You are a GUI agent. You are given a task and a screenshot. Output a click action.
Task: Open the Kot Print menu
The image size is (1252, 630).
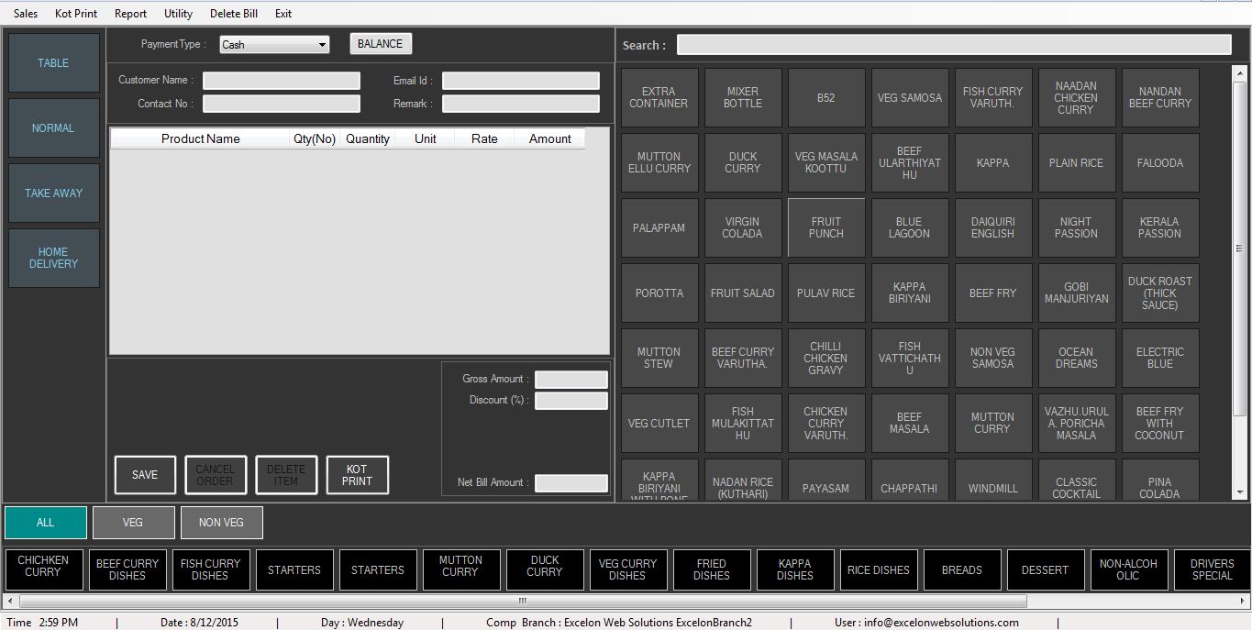tap(76, 14)
